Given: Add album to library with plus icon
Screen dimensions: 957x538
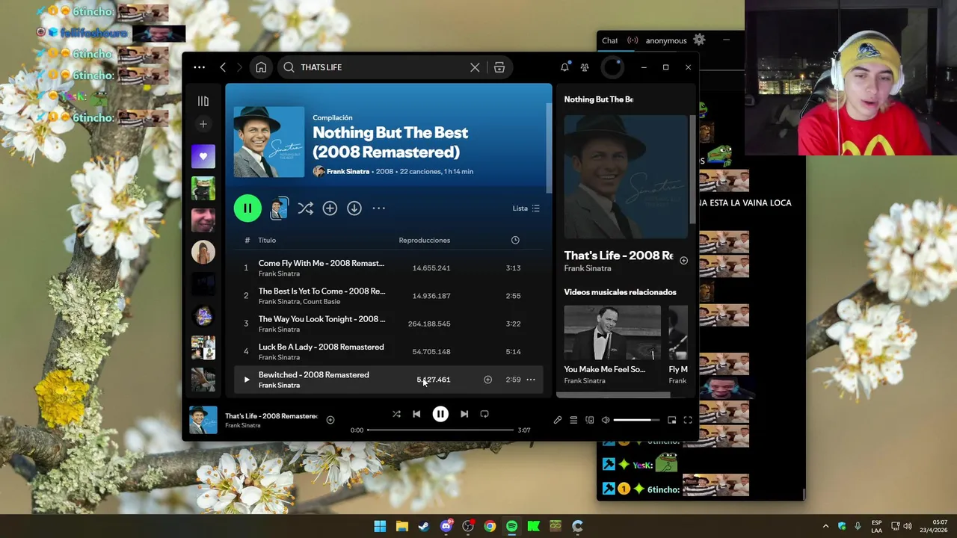Looking at the screenshot, I should [330, 208].
